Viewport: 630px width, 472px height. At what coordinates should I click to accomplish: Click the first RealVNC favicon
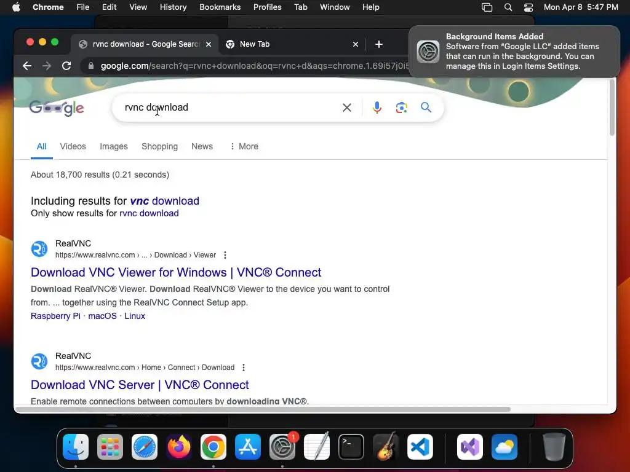click(x=39, y=249)
